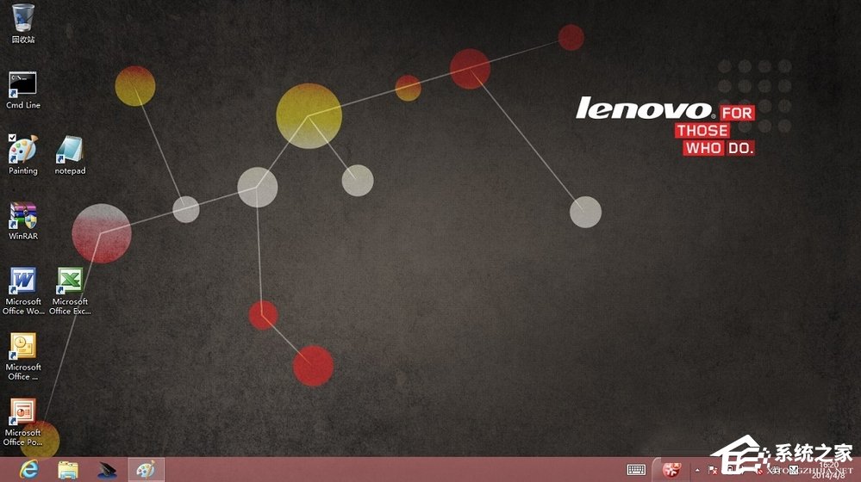Tick the checkbox on the Painting icon

(x=12, y=138)
